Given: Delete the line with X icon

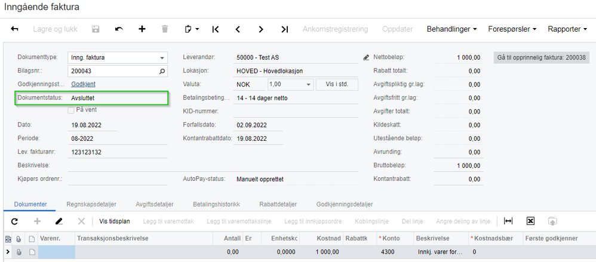Looking at the screenshot, I should 81,221.
